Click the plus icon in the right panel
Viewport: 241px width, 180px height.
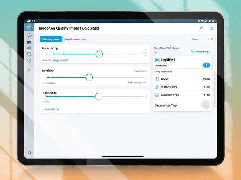click(x=156, y=53)
